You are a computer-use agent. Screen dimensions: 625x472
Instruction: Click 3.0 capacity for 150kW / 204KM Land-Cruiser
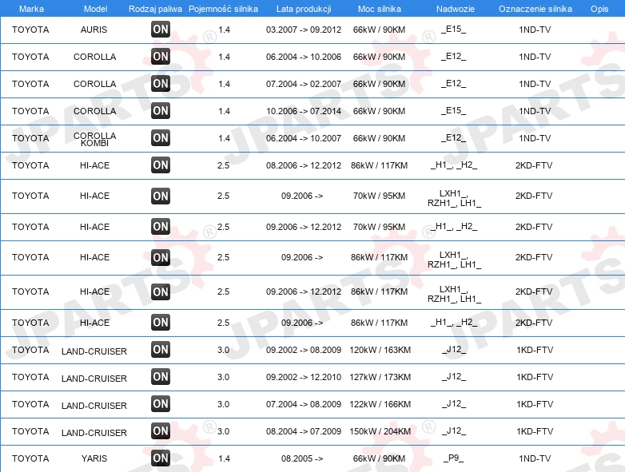pyautogui.click(x=223, y=431)
